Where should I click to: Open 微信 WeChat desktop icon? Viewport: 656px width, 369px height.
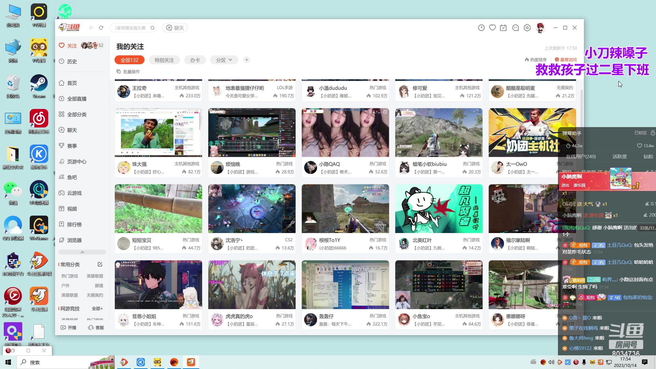(13, 193)
